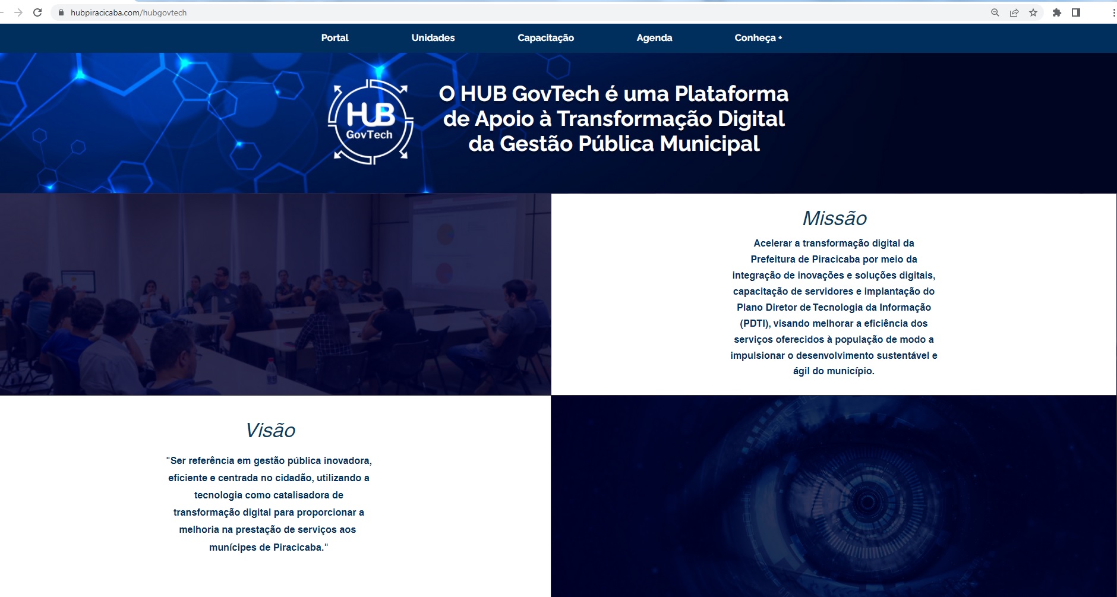Open the Agenda nav link
This screenshot has height=597, width=1117.
[654, 37]
